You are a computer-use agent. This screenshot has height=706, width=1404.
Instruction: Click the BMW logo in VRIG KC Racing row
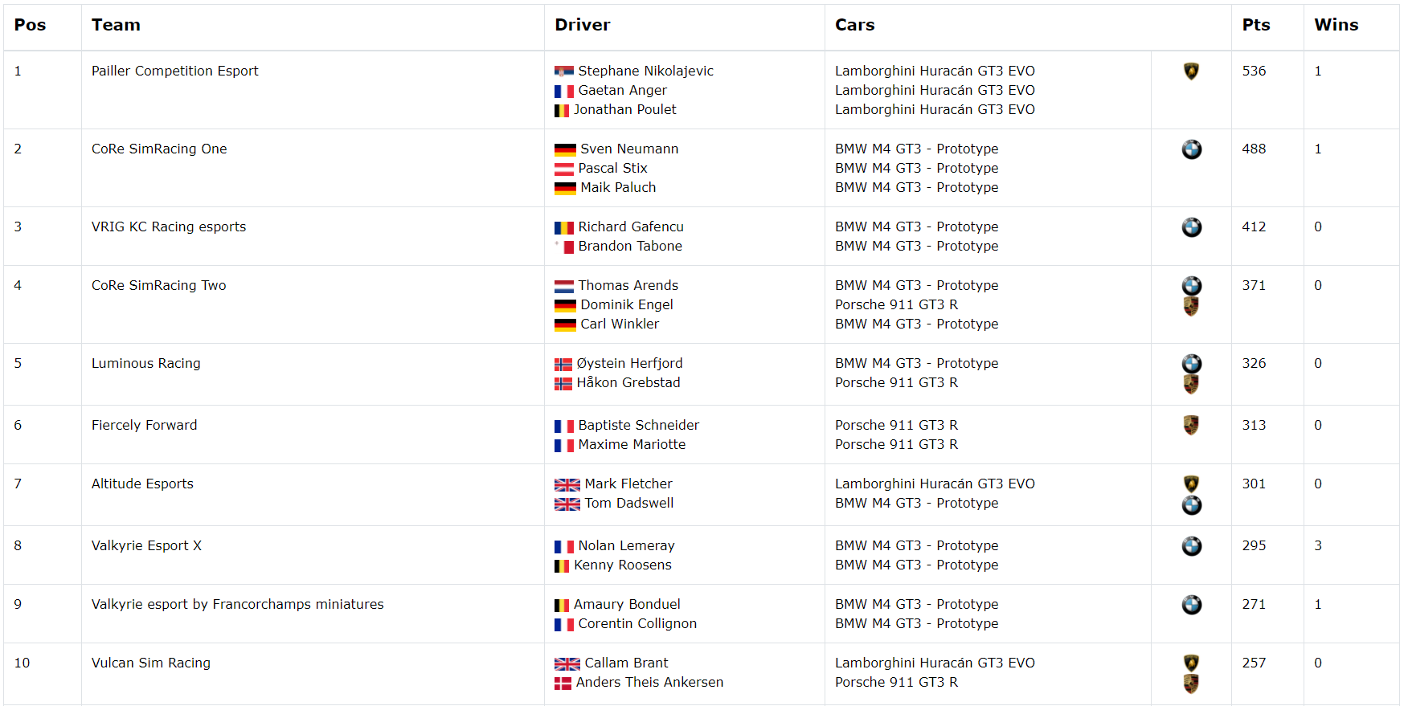pyautogui.click(x=1192, y=227)
